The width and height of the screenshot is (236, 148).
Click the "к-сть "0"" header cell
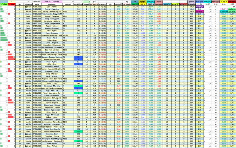click(175, 4)
